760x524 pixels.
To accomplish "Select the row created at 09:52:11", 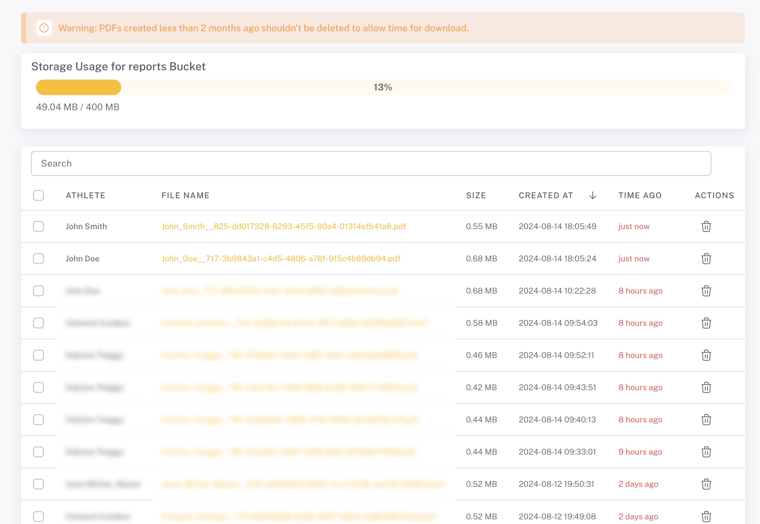I will pyautogui.click(x=38, y=355).
